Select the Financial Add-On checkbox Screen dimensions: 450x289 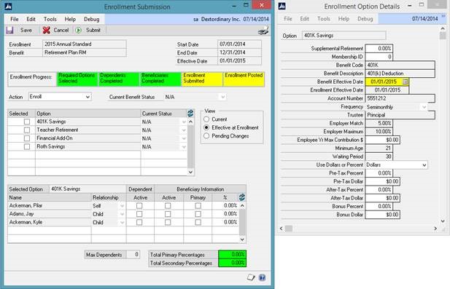pyautogui.click(x=27, y=138)
